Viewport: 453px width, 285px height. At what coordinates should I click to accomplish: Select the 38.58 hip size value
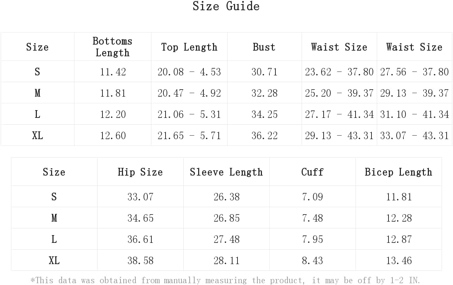[x=140, y=261]
